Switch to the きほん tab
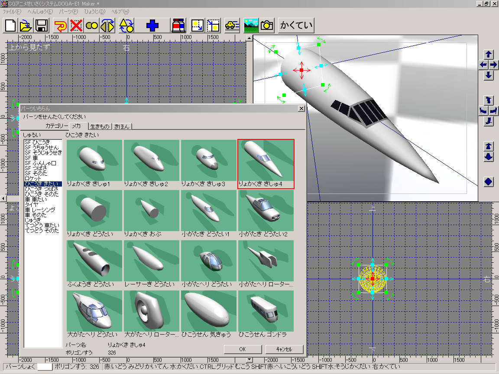The image size is (499, 374). coord(122,126)
